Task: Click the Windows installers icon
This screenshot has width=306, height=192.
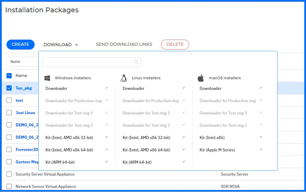Action: [x=47, y=78]
